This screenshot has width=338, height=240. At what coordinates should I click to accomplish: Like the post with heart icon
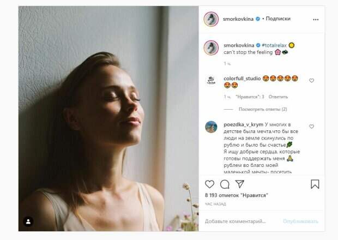click(210, 184)
